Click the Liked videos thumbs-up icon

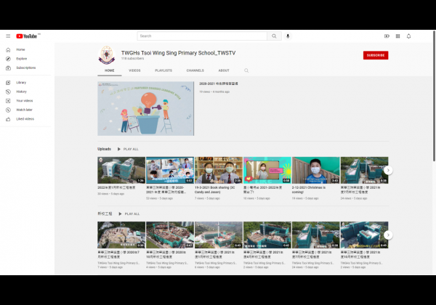(x=8, y=119)
